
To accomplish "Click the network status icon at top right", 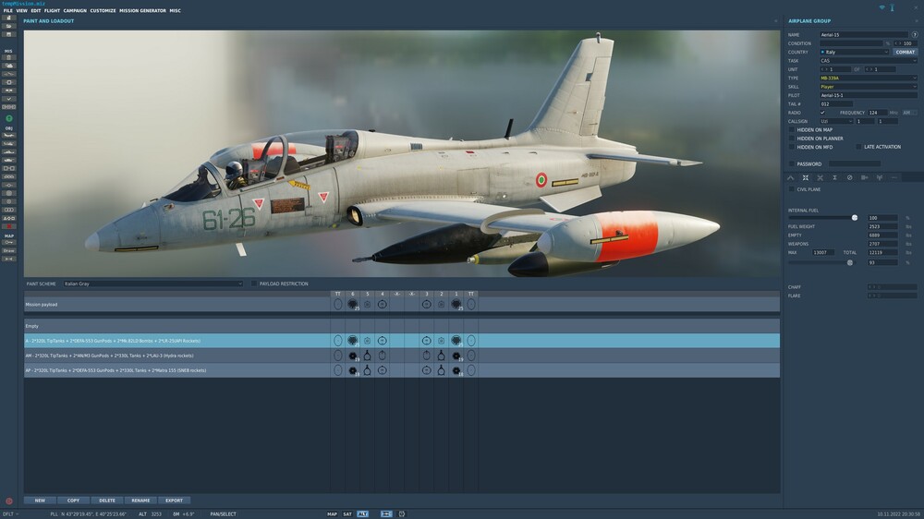I will 882,7.
